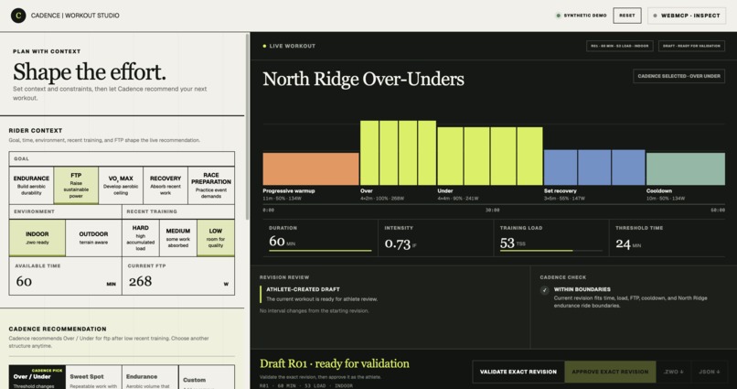Click the checkmark icon beside Within Boundaries
This screenshot has height=389, width=737.
click(x=544, y=290)
